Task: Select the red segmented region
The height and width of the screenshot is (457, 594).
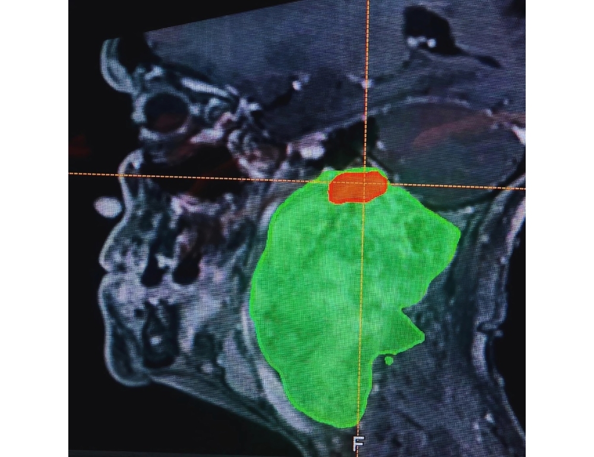Action: 358,187
